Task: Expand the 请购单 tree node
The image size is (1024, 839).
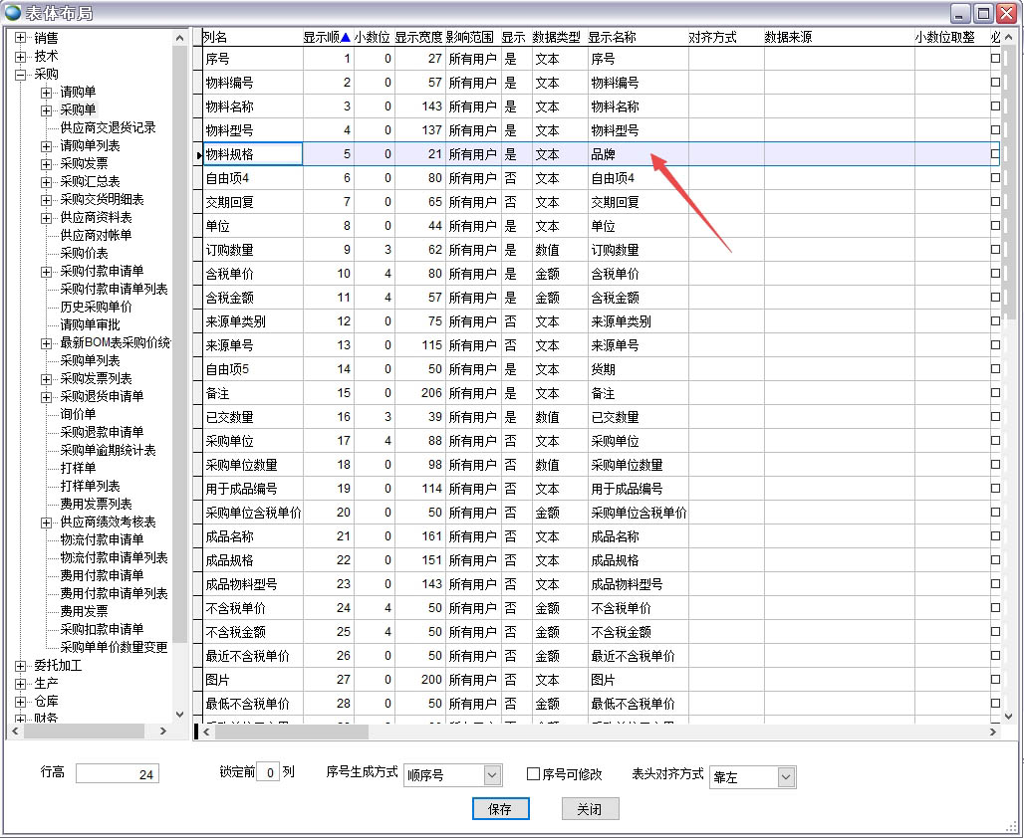Action: (46, 92)
